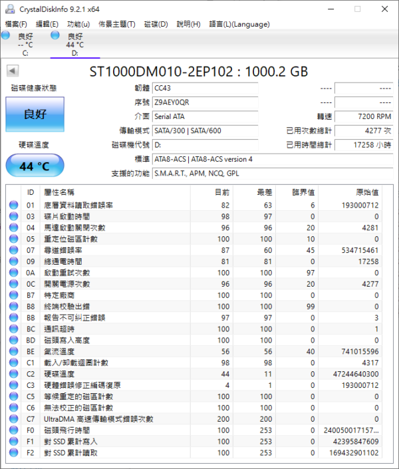Click status orb for attribute 0C row
399x469 pixels.
(13, 284)
